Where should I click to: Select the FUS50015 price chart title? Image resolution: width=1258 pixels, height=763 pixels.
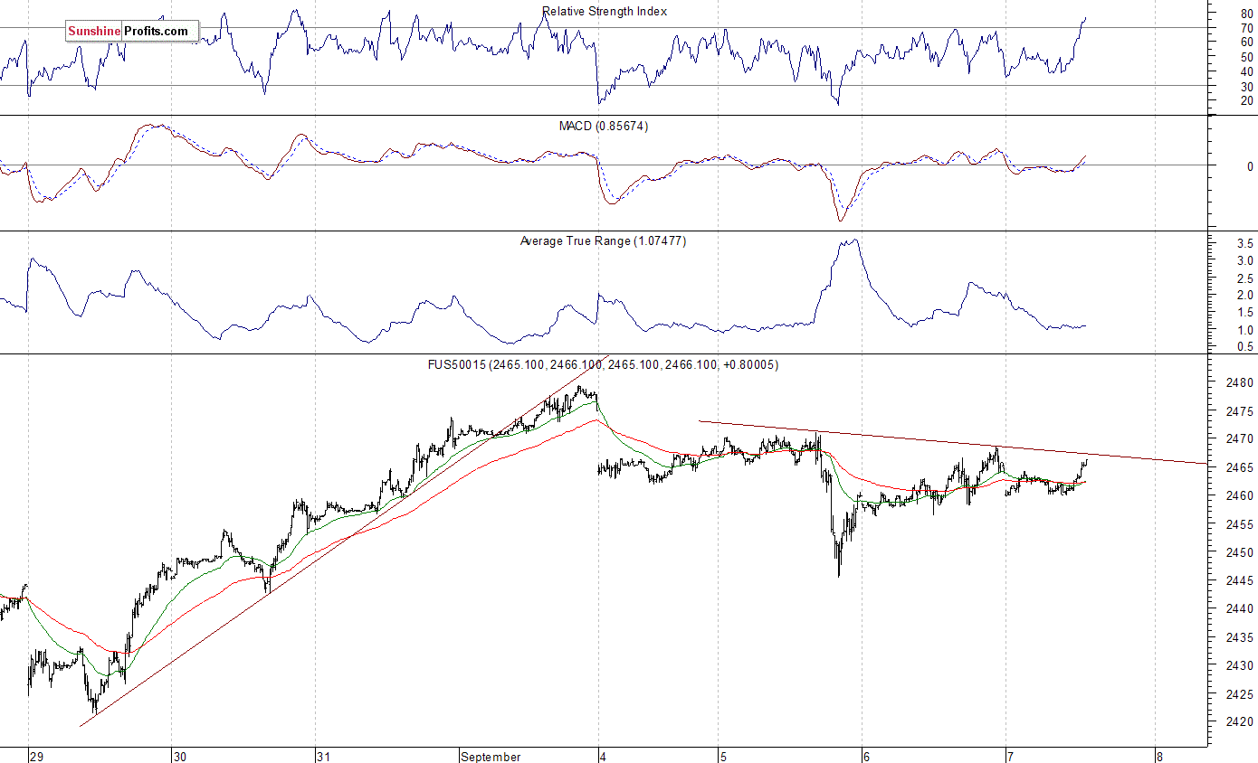pyautogui.click(x=603, y=365)
